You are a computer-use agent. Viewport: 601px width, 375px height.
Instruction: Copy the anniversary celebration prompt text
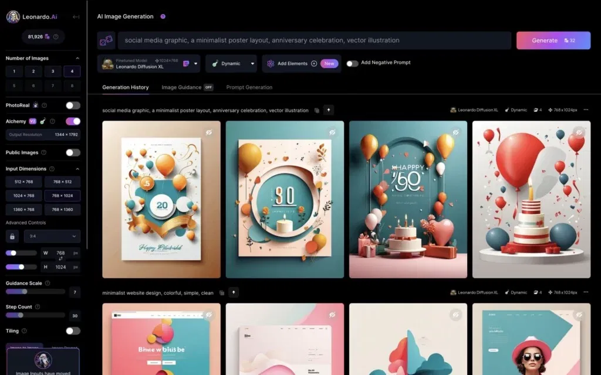coord(317,110)
